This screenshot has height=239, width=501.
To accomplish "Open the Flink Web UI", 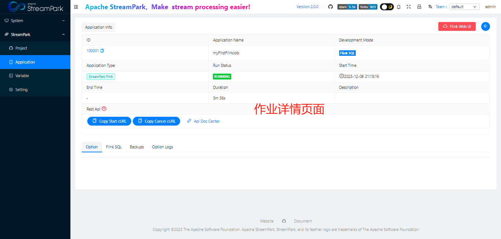I will pyautogui.click(x=457, y=26).
